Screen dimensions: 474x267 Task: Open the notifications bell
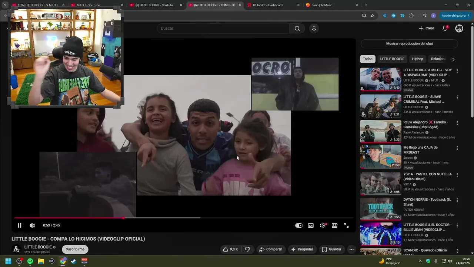(445, 29)
